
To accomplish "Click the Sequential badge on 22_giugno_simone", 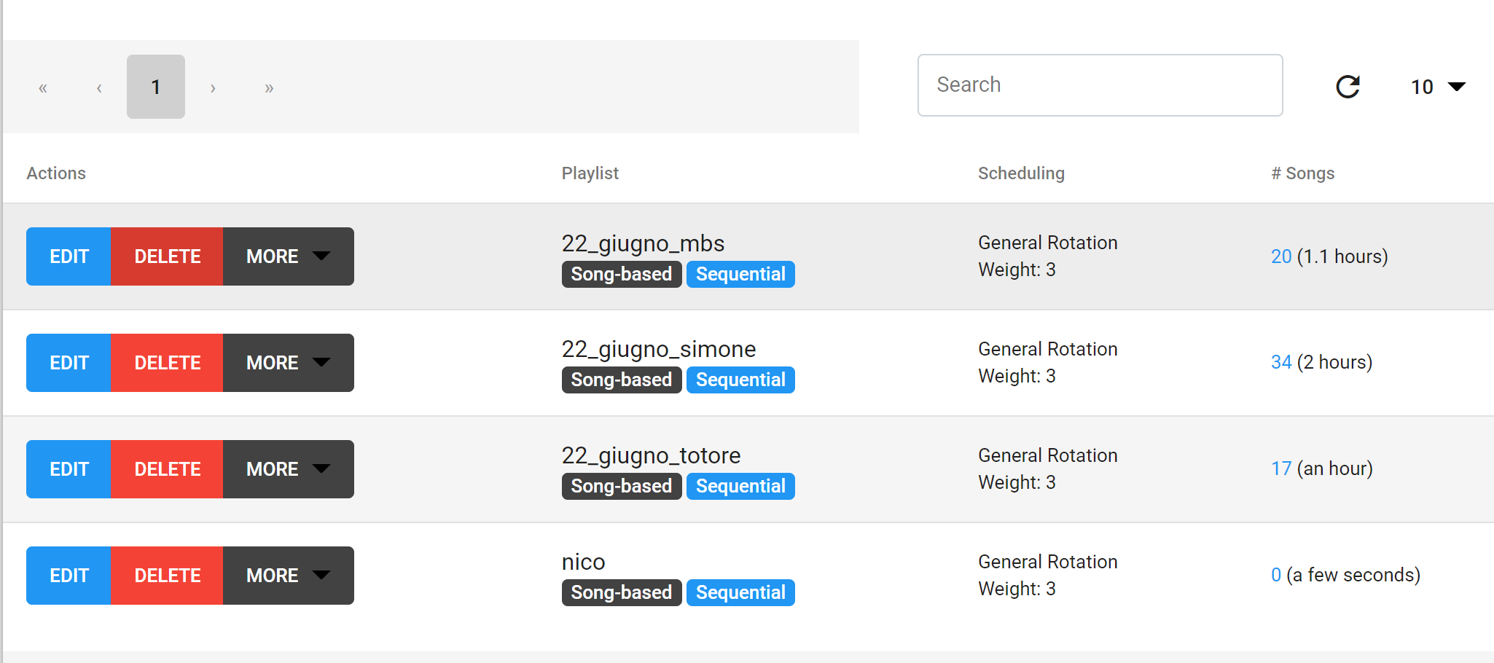I will pyautogui.click(x=740, y=380).
